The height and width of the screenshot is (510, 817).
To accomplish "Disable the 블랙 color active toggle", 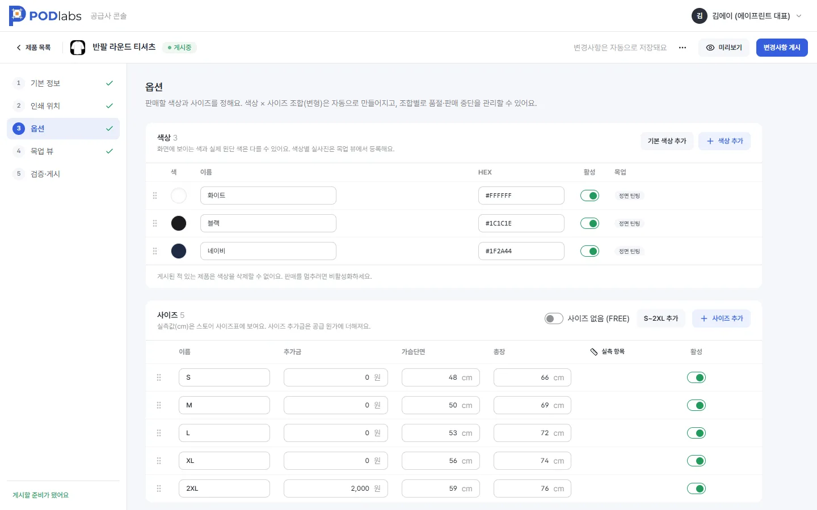I will click(589, 223).
